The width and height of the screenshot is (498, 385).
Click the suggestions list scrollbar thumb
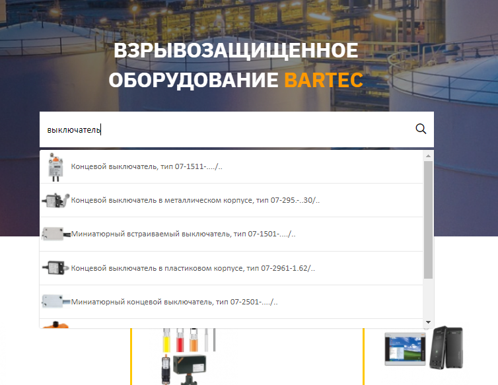click(428, 220)
